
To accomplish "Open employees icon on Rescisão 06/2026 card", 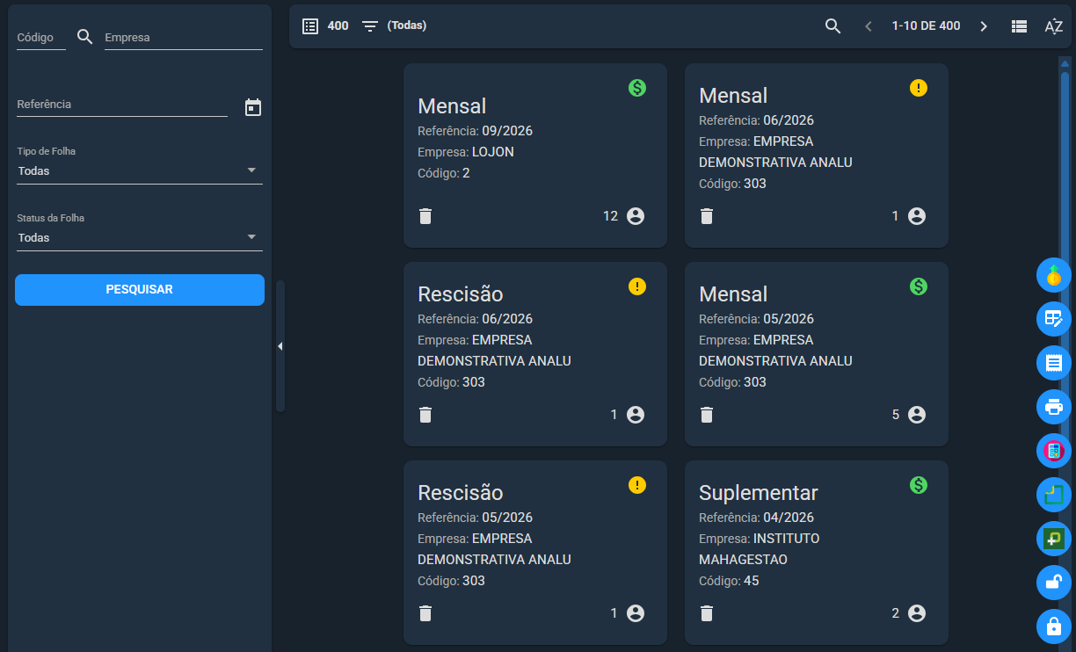I will [636, 415].
